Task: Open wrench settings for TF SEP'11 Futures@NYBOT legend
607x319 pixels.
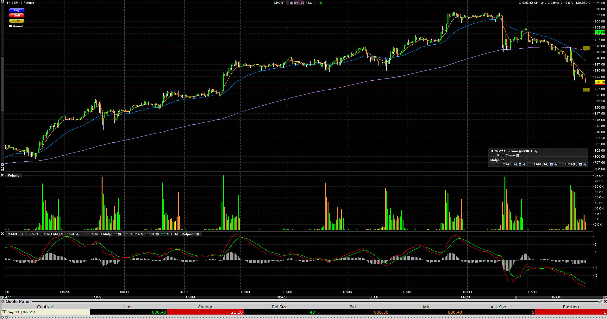Action: (x=536, y=151)
